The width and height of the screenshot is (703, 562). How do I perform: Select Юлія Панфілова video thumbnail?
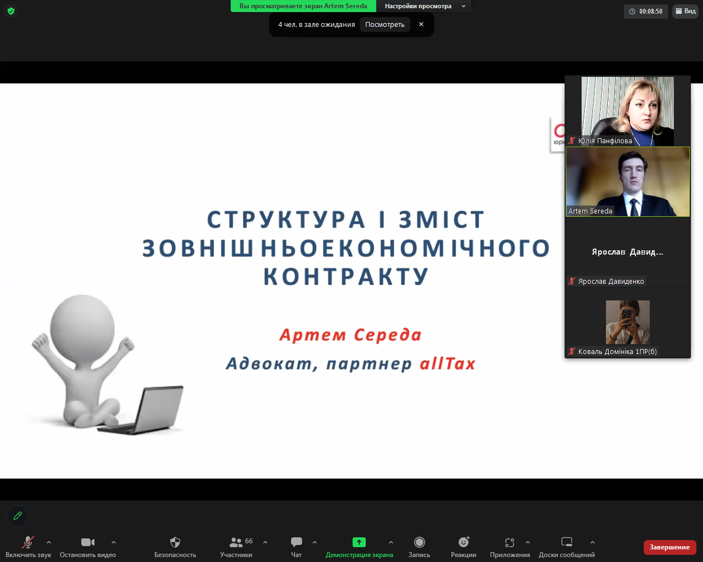[x=628, y=111]
